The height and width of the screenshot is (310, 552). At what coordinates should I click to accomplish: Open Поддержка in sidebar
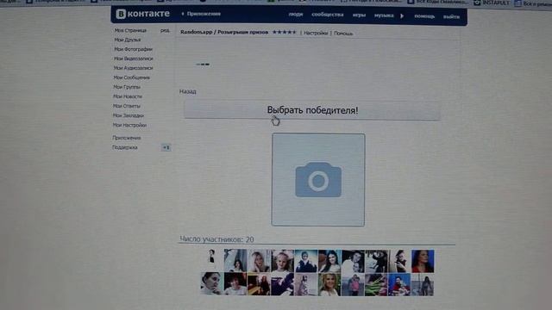(125, 147)
